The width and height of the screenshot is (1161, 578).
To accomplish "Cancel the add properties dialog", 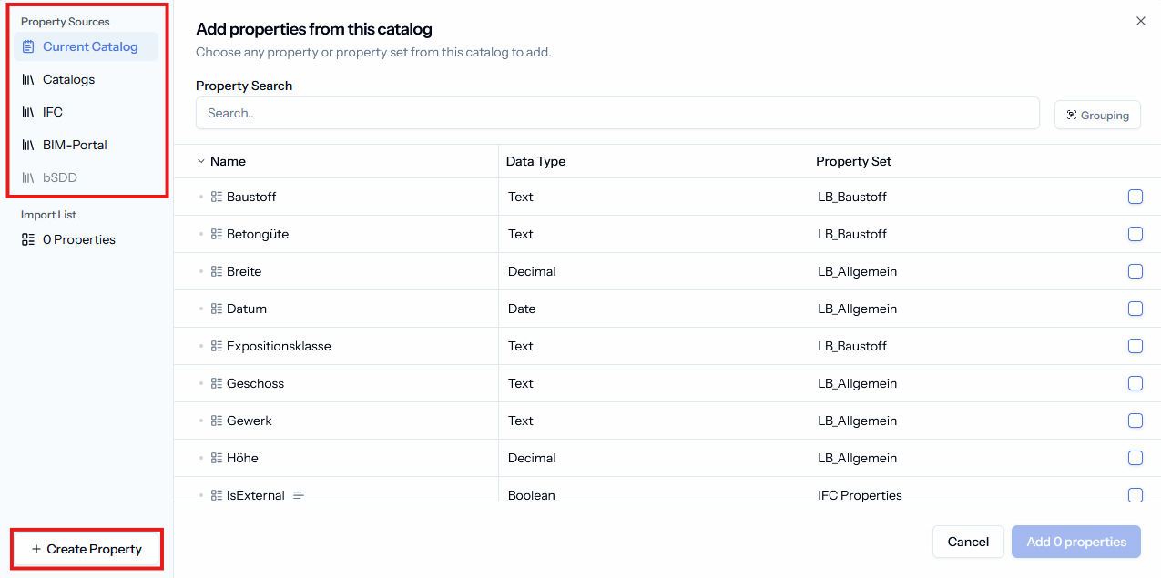I will 968,542.
